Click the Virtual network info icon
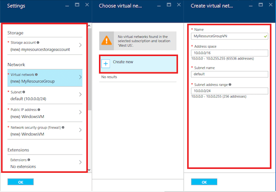This screenshot has height=192, width=276. [x=35, y=74]
